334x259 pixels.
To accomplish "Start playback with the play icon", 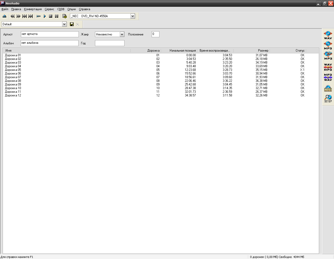I will click(x=45, y=16).
